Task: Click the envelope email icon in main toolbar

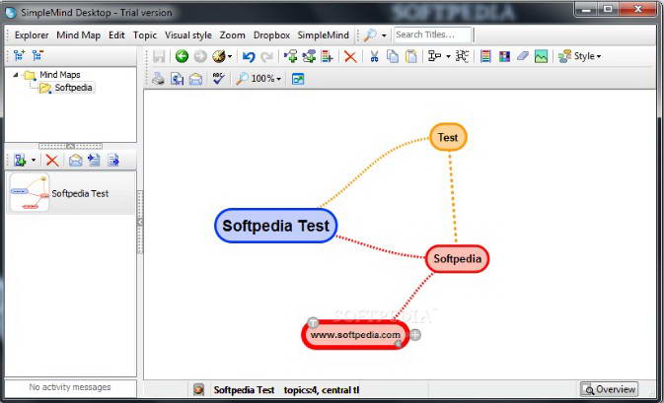Action: (x=195, y=79)
